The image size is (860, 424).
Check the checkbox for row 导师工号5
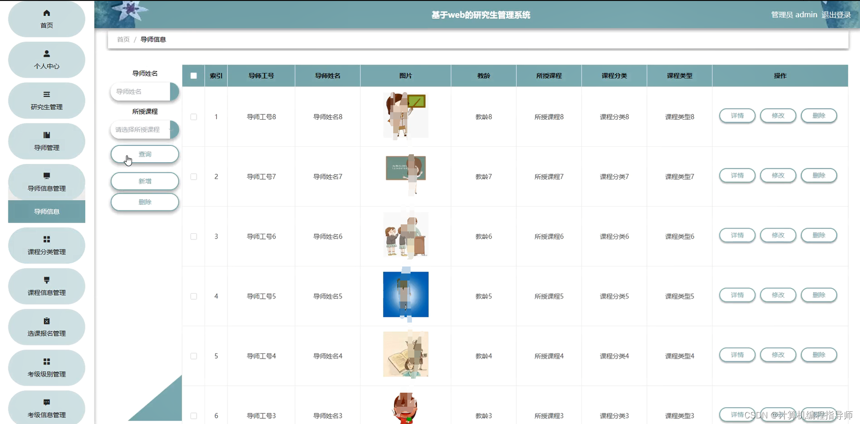(x=193, y=296)
